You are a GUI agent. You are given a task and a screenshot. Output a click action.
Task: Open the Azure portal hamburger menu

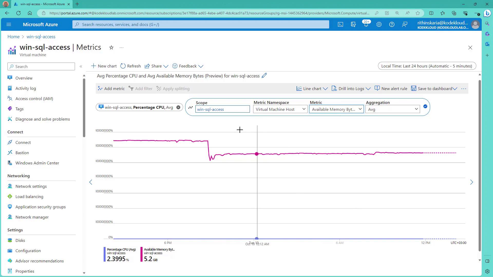click(9, 25)
